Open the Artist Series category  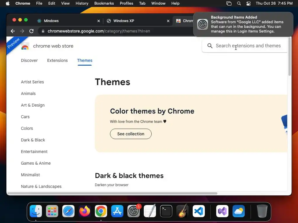(32, 82)
